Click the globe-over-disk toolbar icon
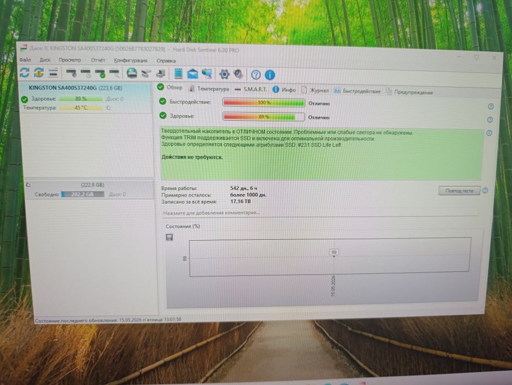This screenshot has width=512, height=385. click(x=132, y=73)
